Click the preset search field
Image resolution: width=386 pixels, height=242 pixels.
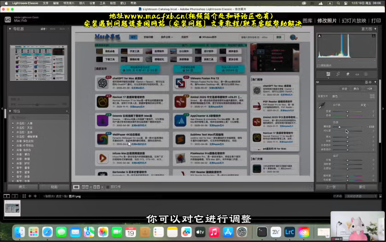coord(39,118)
